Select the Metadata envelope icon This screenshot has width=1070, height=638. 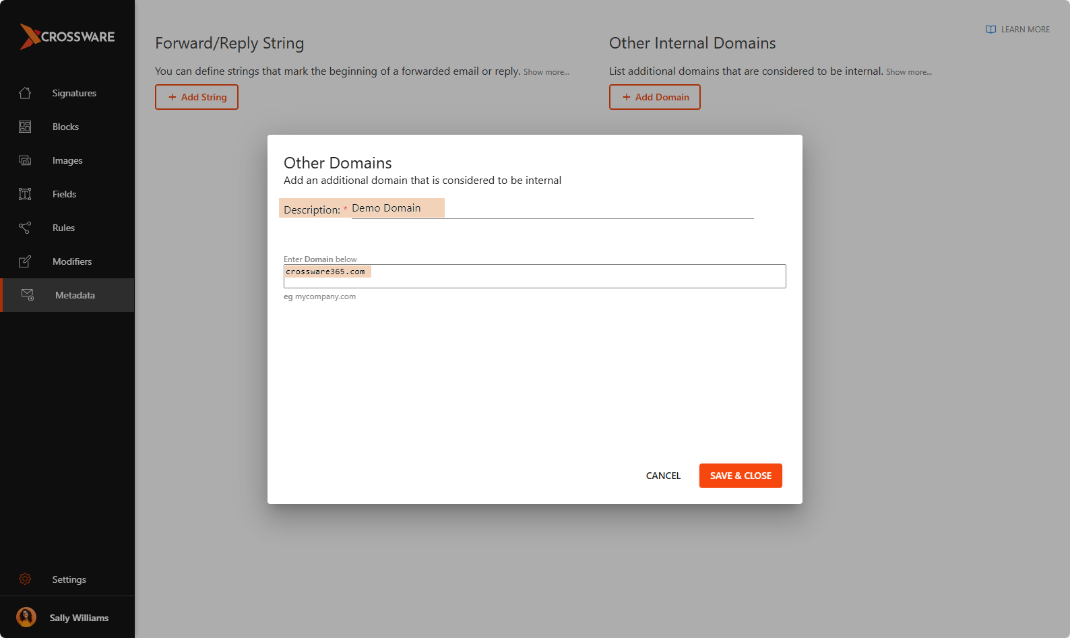point(28,295)
